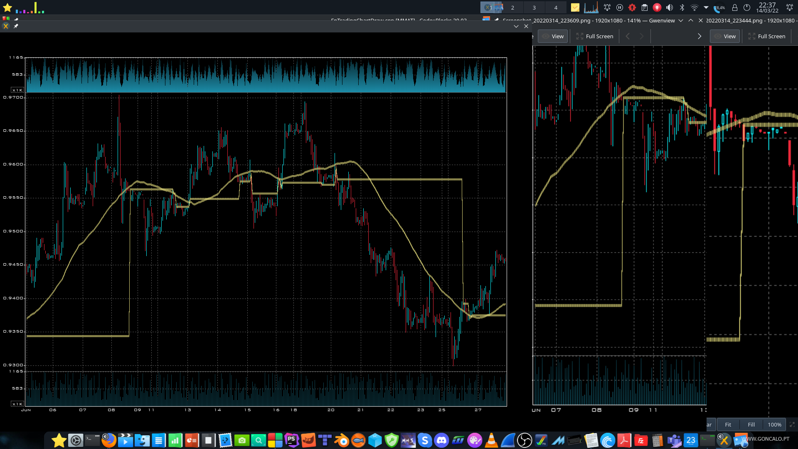This screenshot has width=798, height=449.
Task: Open the yellow sticky note tray widget
Action: tap(575, 7)
